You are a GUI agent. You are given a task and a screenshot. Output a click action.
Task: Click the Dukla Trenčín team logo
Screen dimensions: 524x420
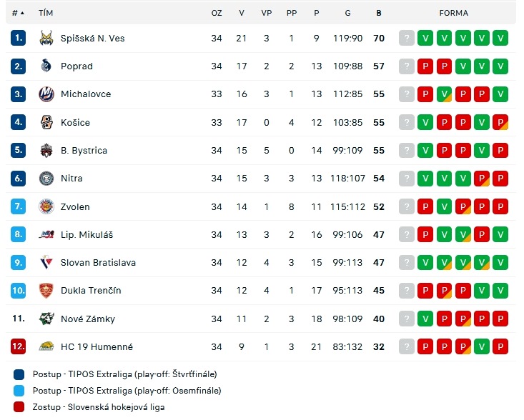coord(46,291)
